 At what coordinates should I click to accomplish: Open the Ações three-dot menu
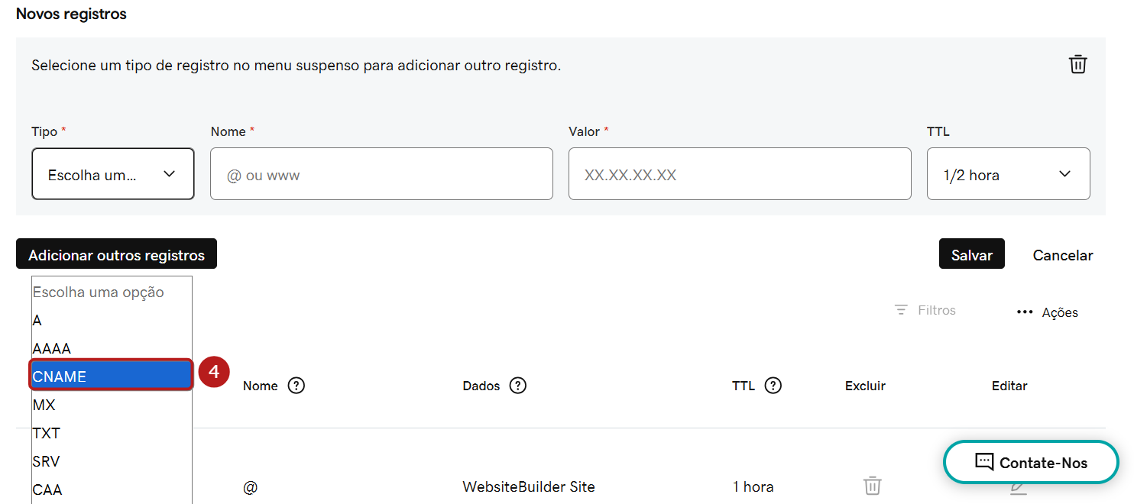1025,312
